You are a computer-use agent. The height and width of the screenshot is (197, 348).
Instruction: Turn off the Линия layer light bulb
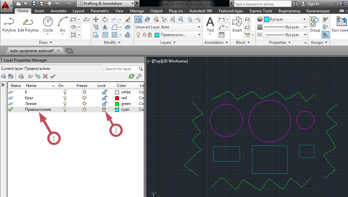tap(65, 104)
